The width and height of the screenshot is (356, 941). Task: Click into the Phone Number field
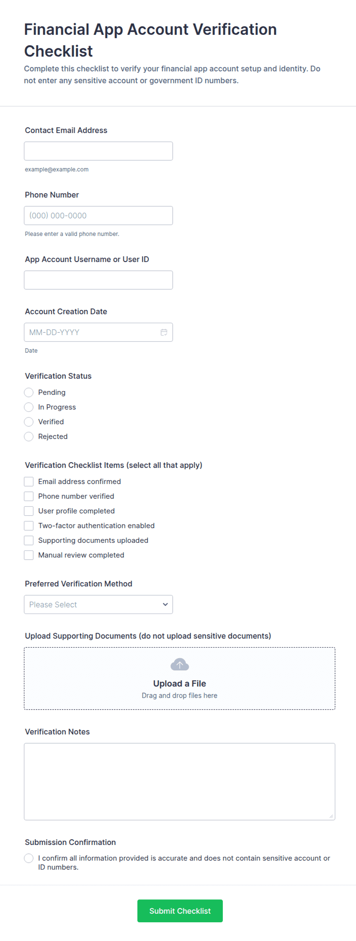point(98,215)
